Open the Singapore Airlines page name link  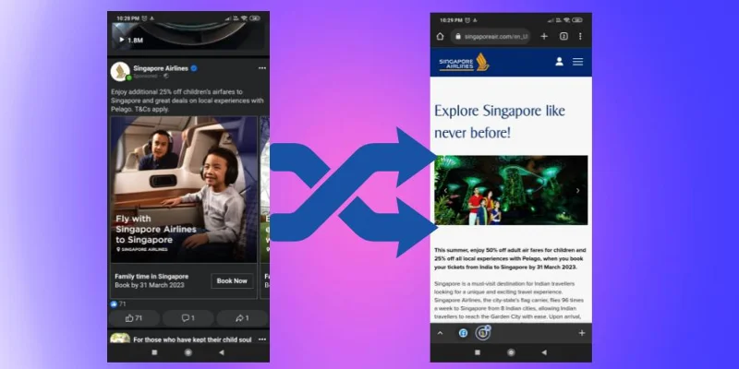pyautogui.click(x=160, y=68)
